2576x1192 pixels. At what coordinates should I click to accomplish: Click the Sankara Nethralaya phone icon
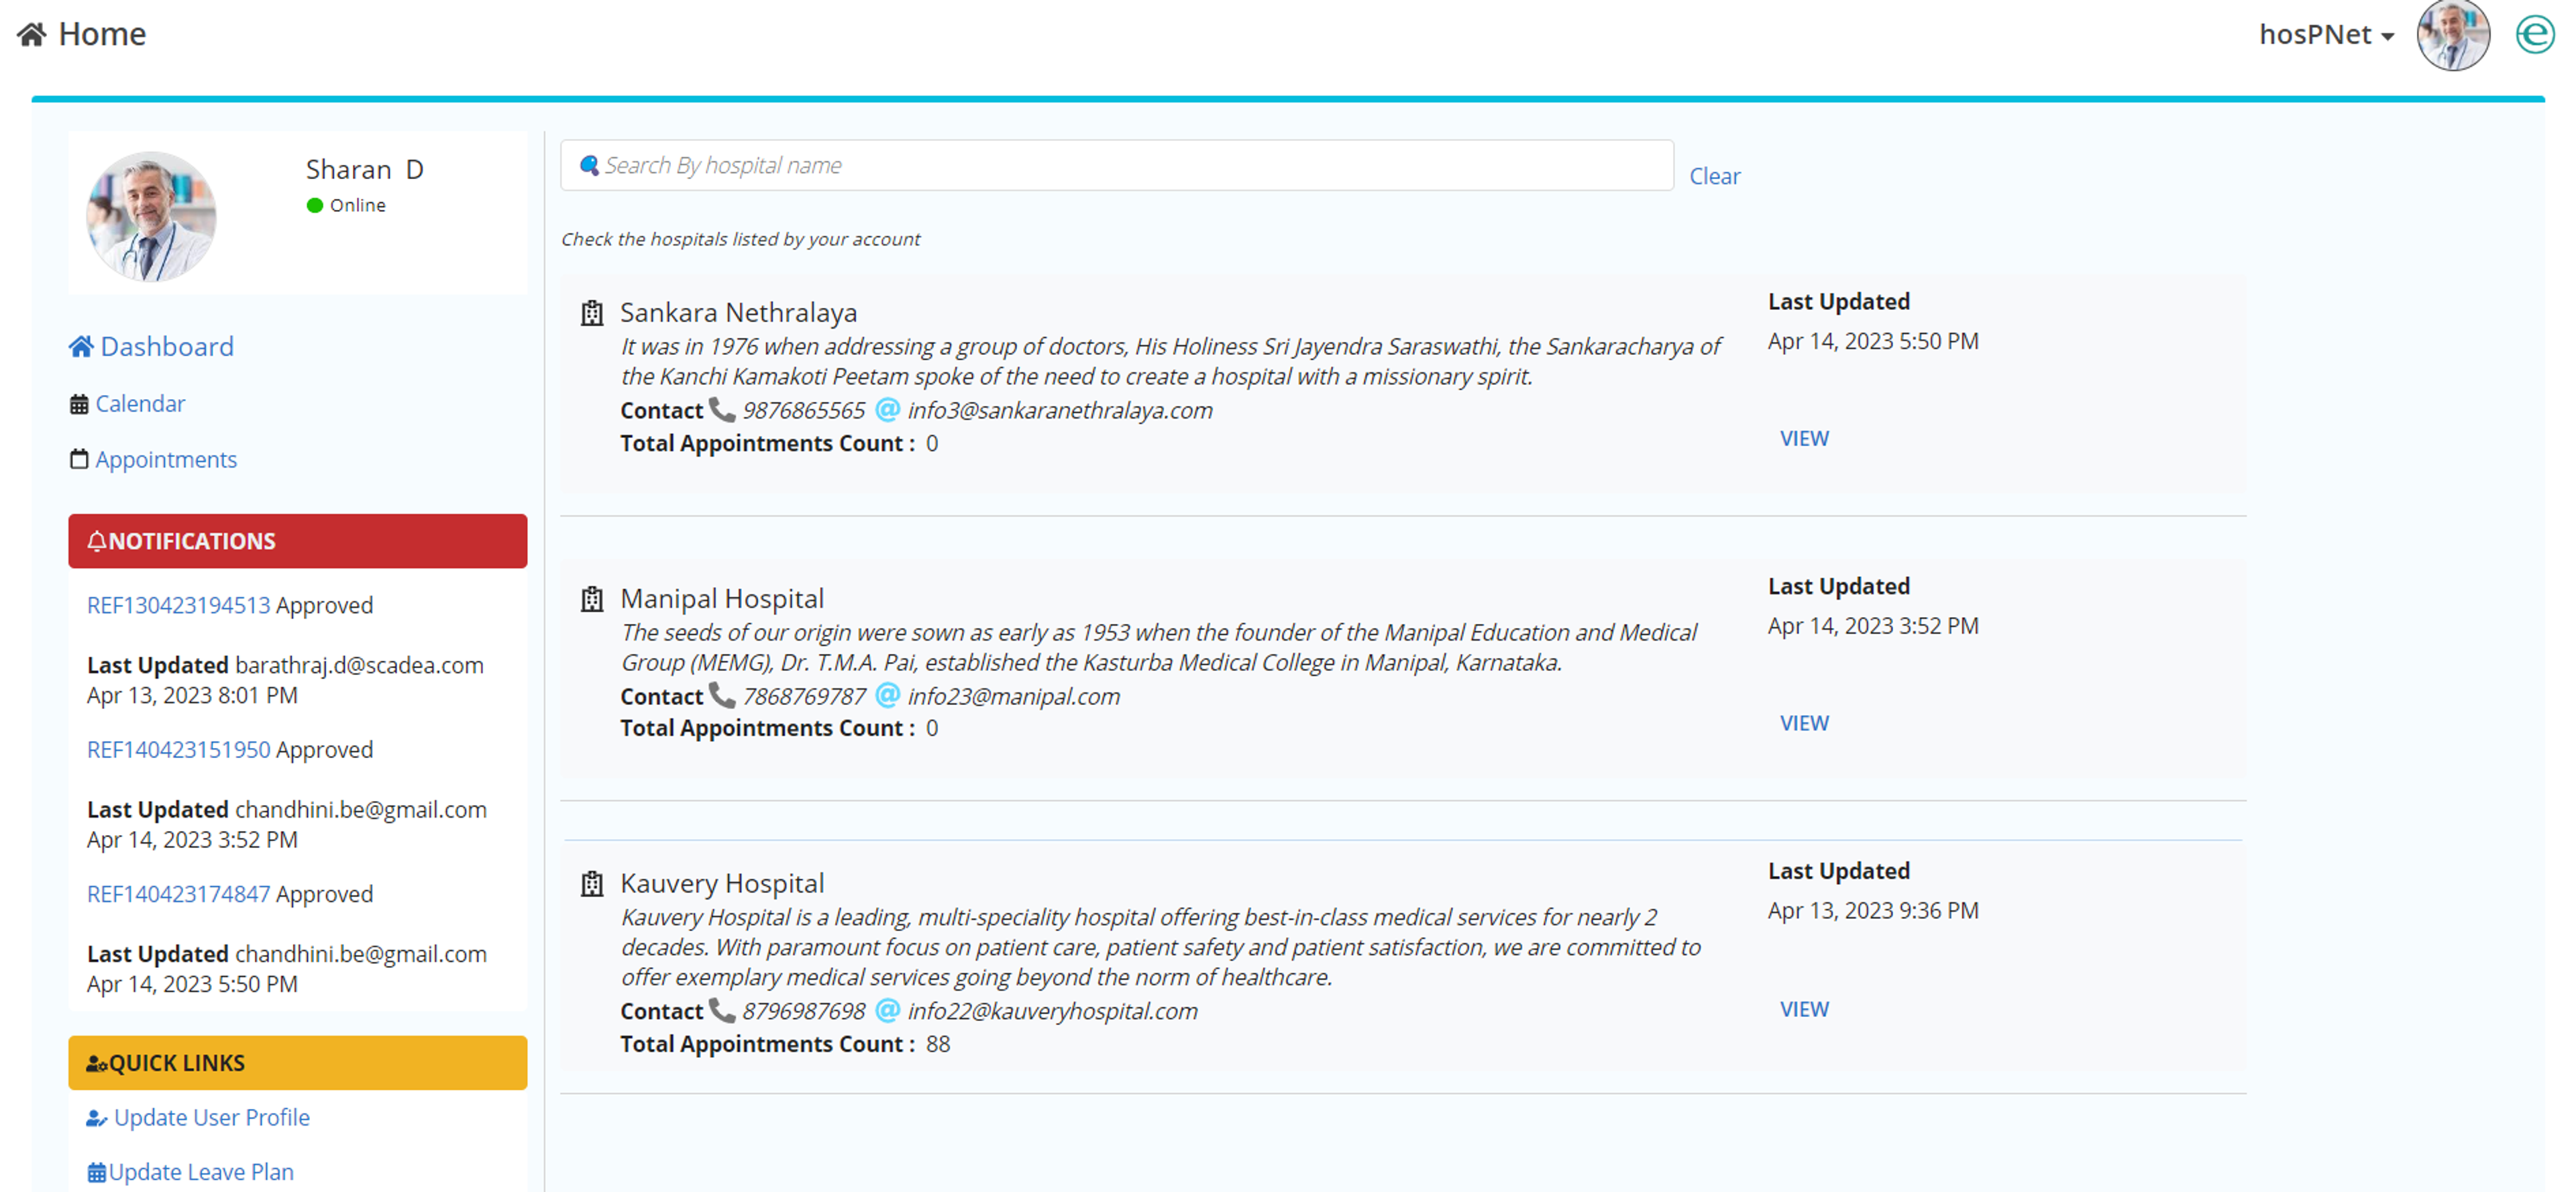722,409
